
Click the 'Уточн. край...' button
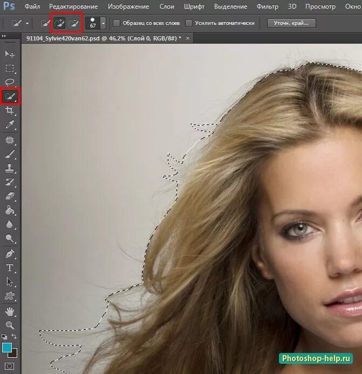(x=291, y=23)
